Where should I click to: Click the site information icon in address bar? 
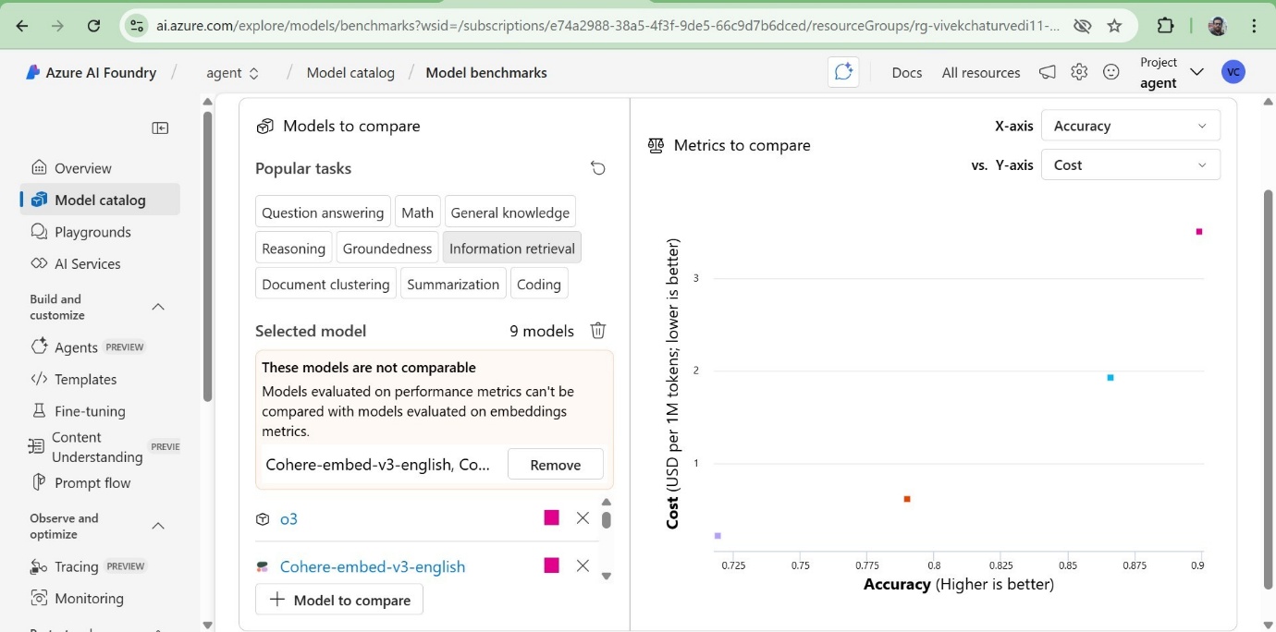tap(137, 26)
